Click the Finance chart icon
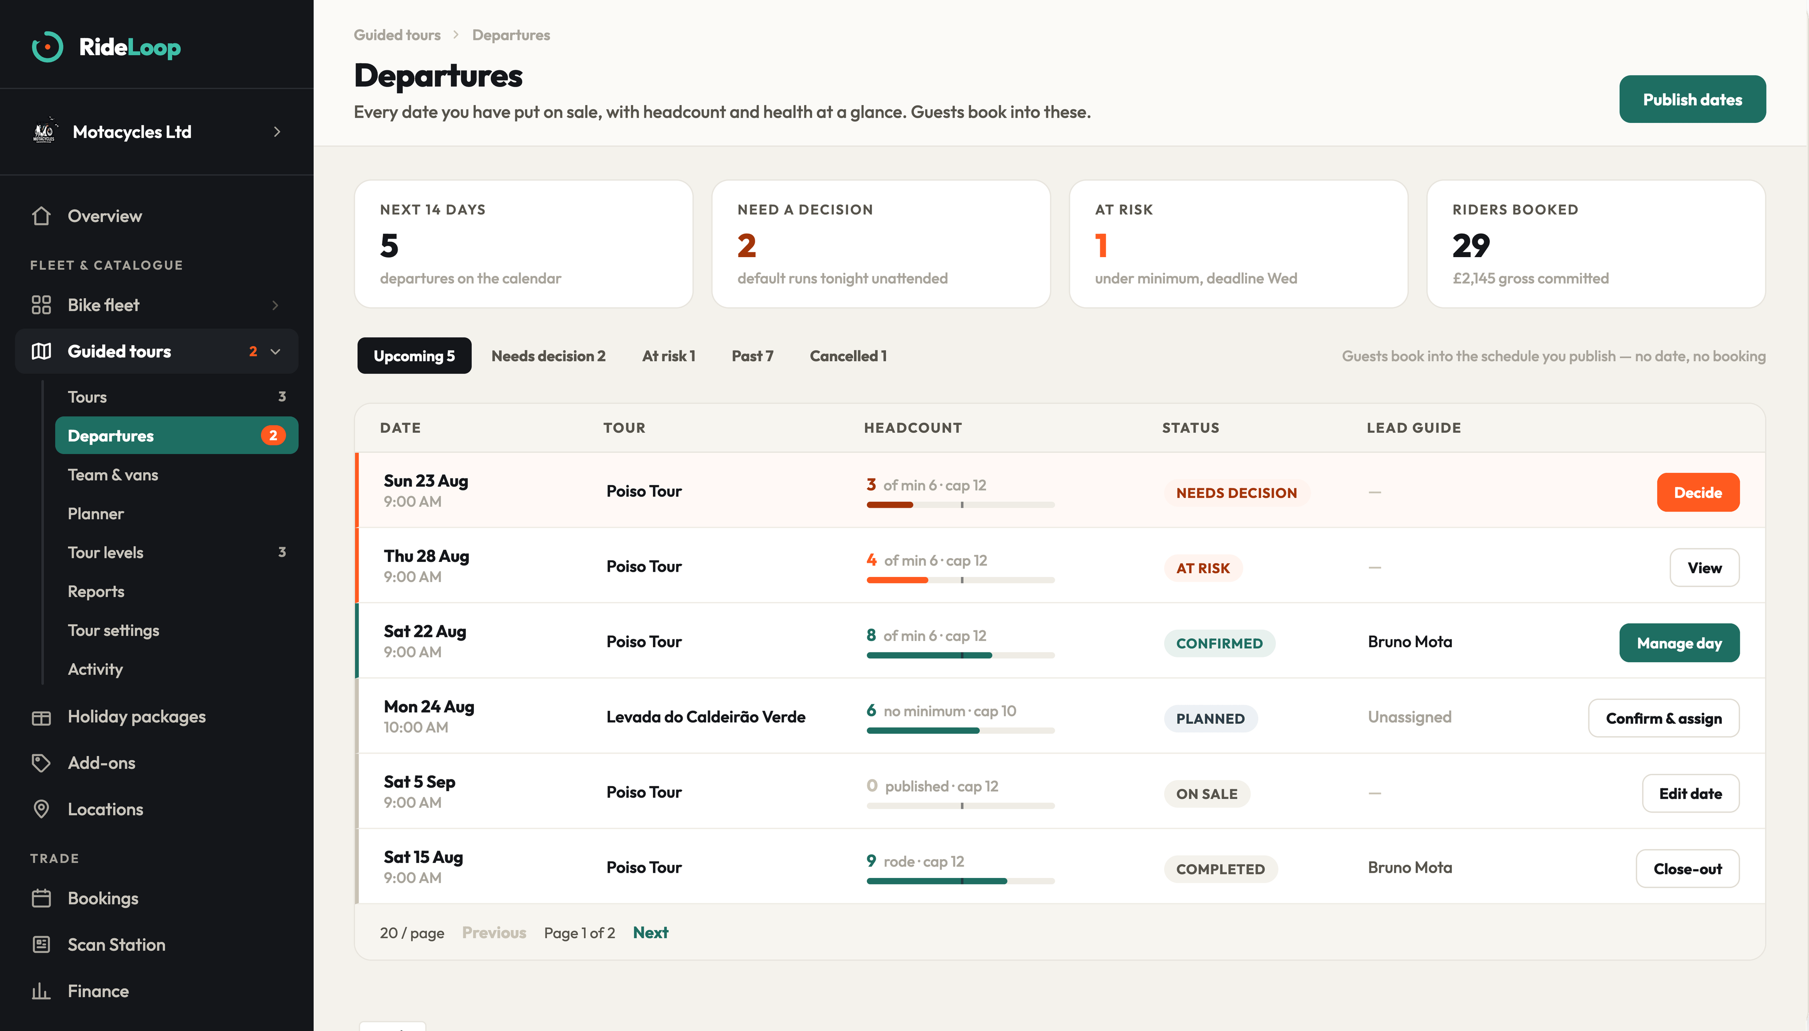 (x=41, y=991)
